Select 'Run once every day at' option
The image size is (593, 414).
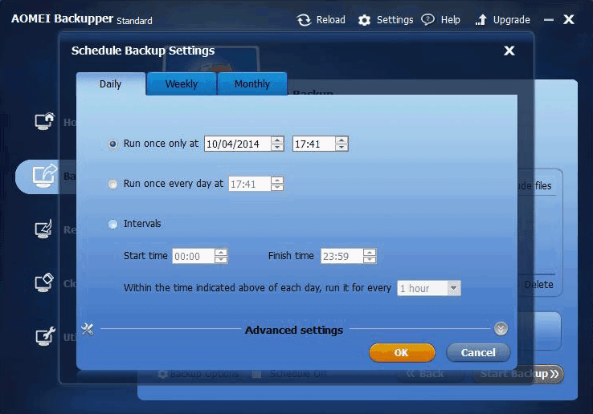click(112, 184)
